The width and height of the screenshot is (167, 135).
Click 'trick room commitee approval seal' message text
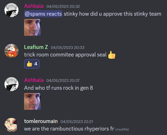click(65, 55)
